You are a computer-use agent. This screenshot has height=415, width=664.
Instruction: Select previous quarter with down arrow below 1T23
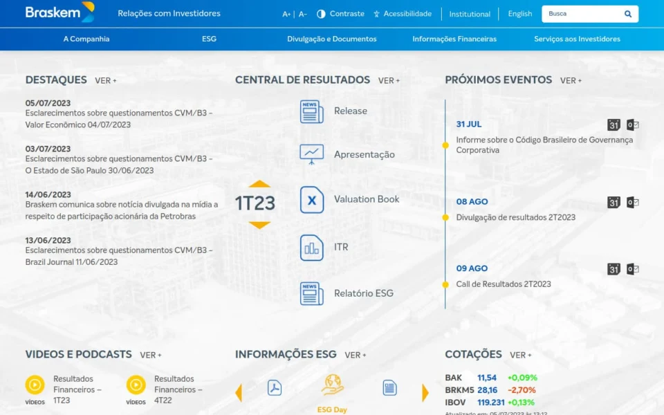259,225
